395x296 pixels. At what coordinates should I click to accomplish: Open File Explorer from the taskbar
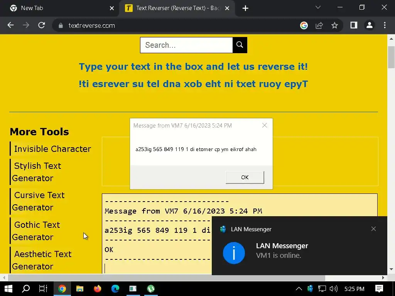80,289
